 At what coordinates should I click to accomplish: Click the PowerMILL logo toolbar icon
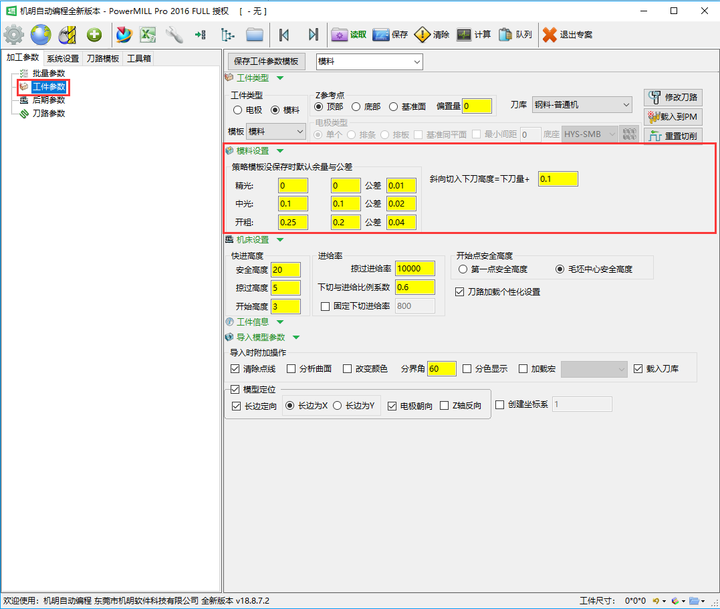[x=124, y=35]
